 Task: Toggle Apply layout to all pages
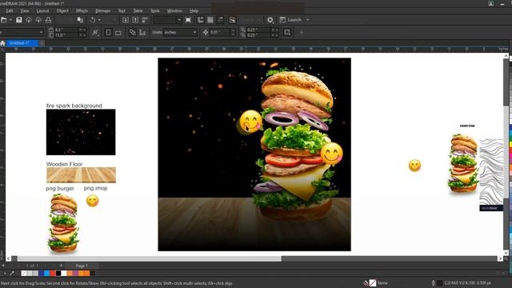coord(132,32)
